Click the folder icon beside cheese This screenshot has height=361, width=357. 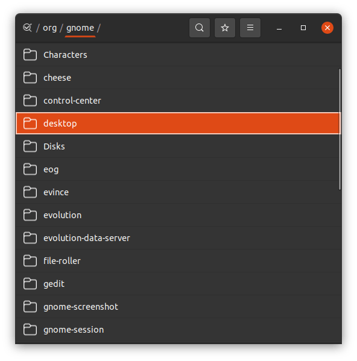(x=30, y=78)
